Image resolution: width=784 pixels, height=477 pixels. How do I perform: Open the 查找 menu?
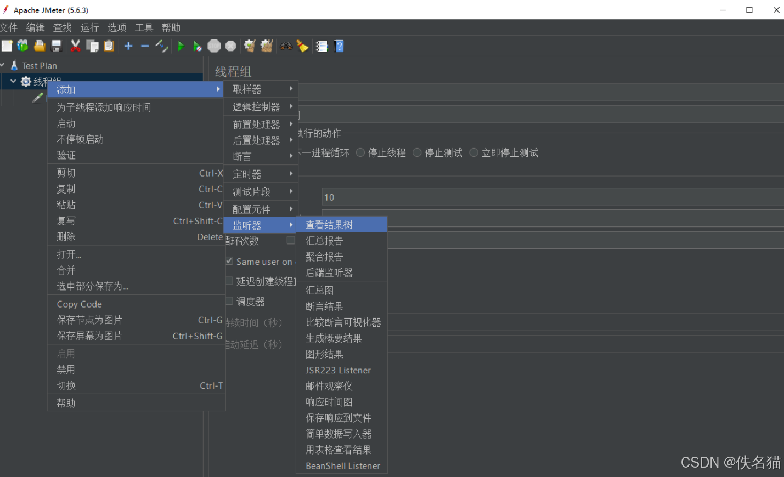[x=63, y=27]
